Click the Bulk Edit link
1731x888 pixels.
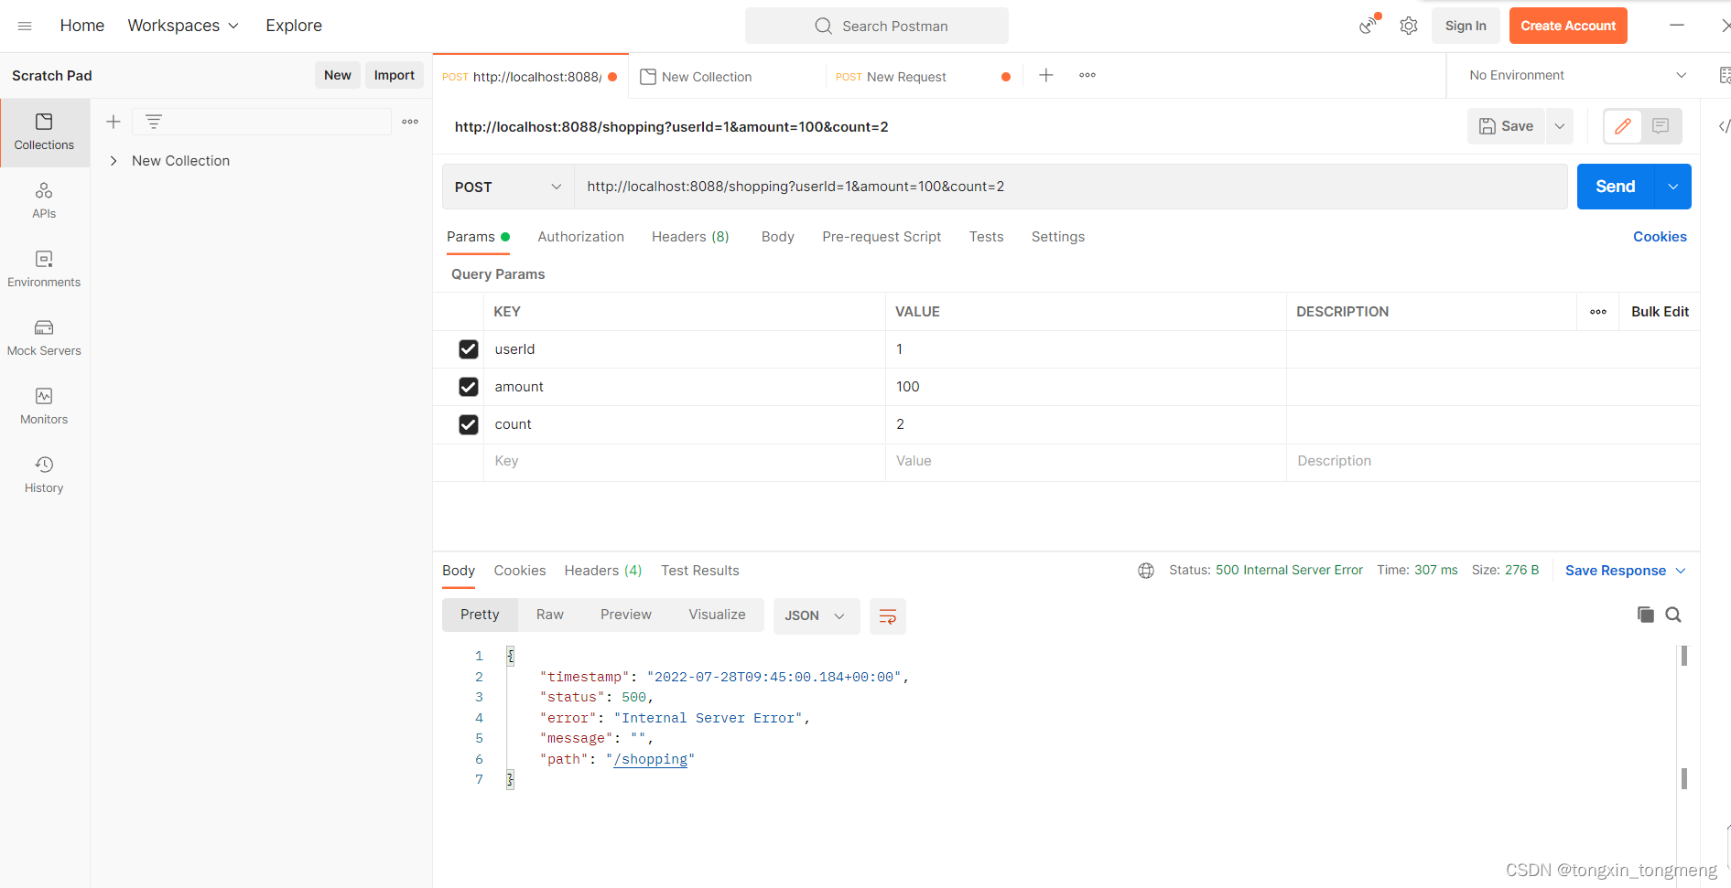click(1660, 312)
